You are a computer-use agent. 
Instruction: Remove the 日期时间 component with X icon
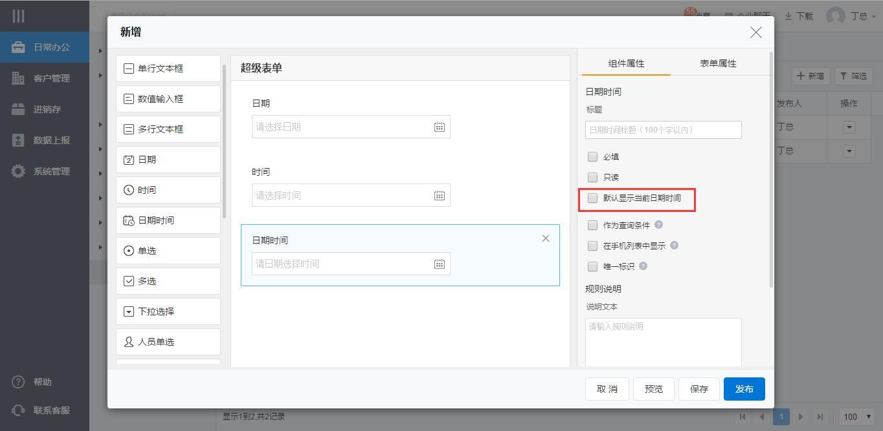tap(545, 238)
